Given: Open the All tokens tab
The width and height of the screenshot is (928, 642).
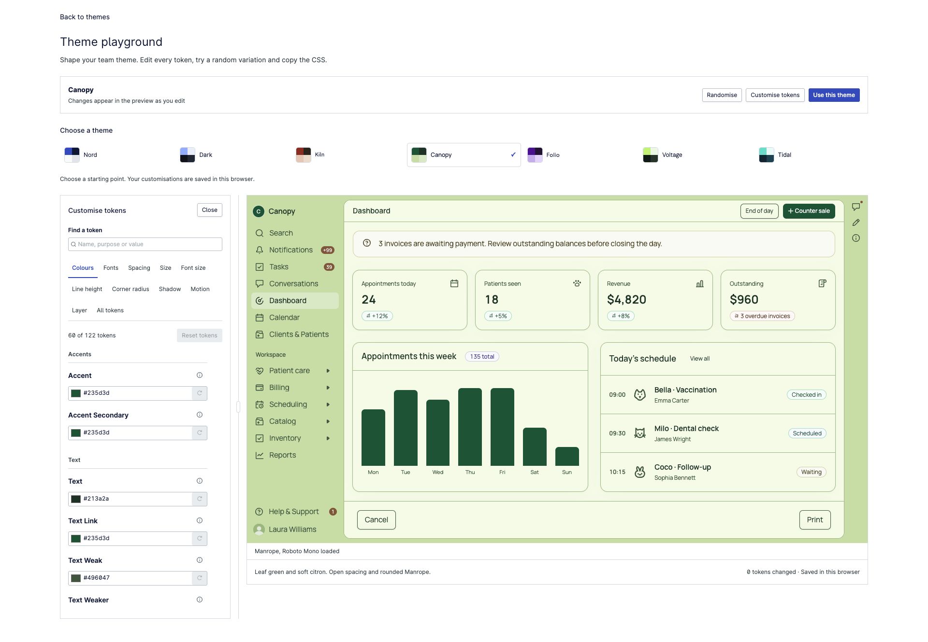Looking at the screenshot, I should coord(110,310).
